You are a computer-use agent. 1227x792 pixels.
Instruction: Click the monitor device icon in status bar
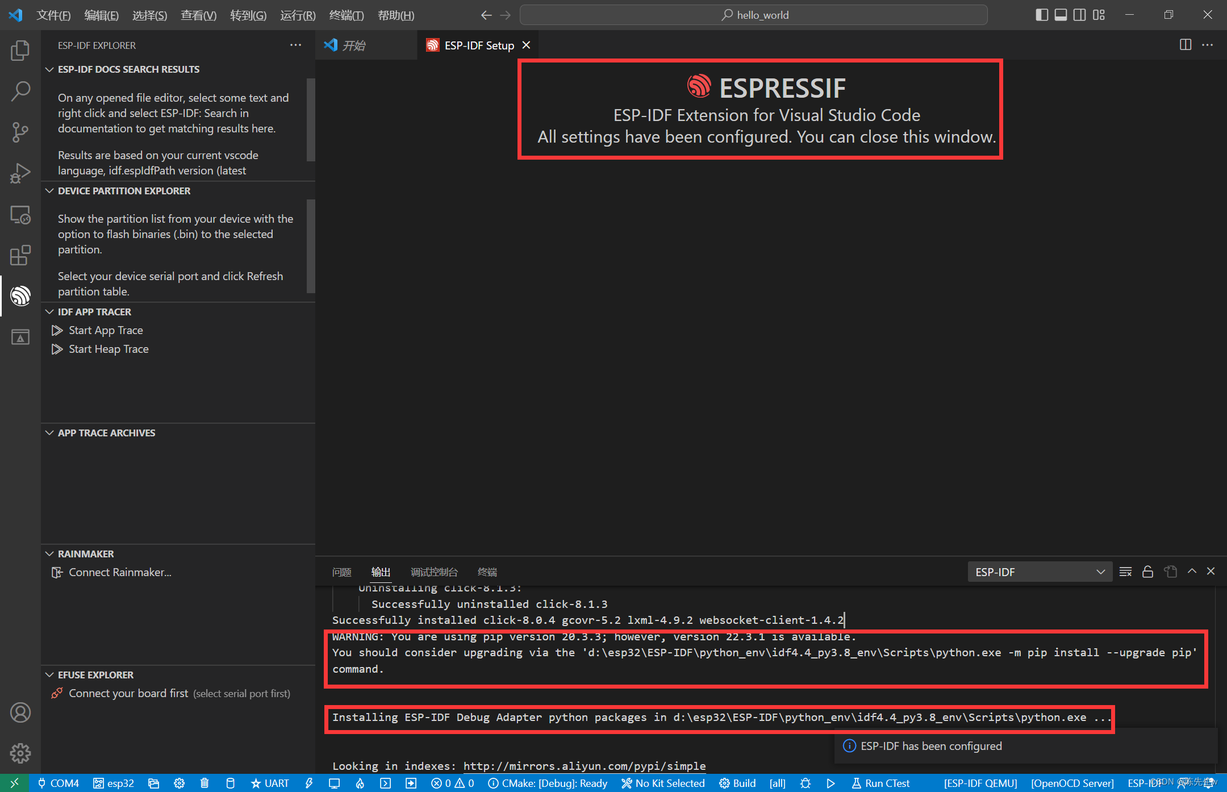[x=335, y=783]
